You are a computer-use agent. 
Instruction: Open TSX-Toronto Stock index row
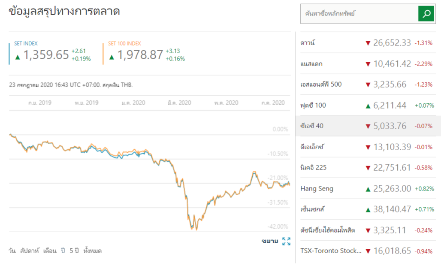click(x=330, y=251)
